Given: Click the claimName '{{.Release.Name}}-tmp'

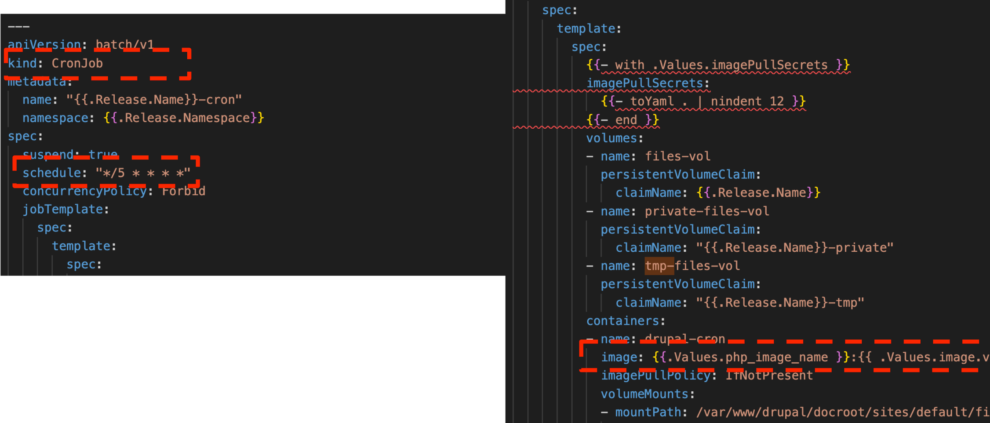Looking at the screenshot, I should pos(780,303).
